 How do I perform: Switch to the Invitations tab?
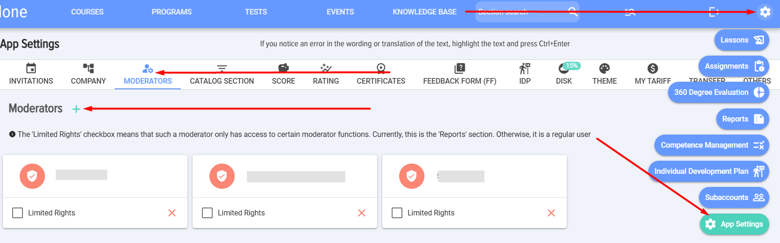tap(31, 74)
